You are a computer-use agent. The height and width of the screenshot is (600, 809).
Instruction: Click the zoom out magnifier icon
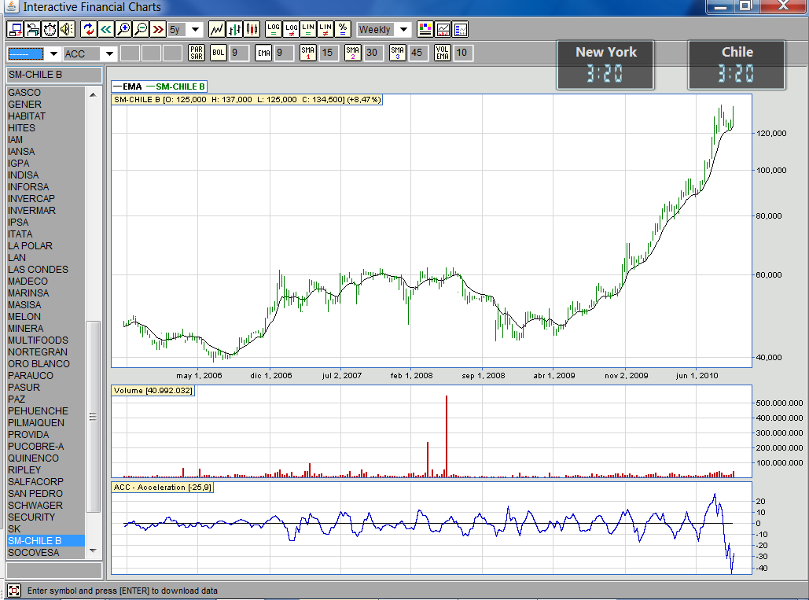(x=141, y=29)
